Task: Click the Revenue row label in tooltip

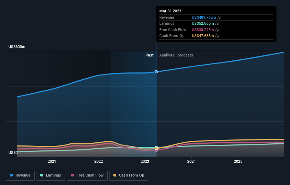Action: pos(167,17)
